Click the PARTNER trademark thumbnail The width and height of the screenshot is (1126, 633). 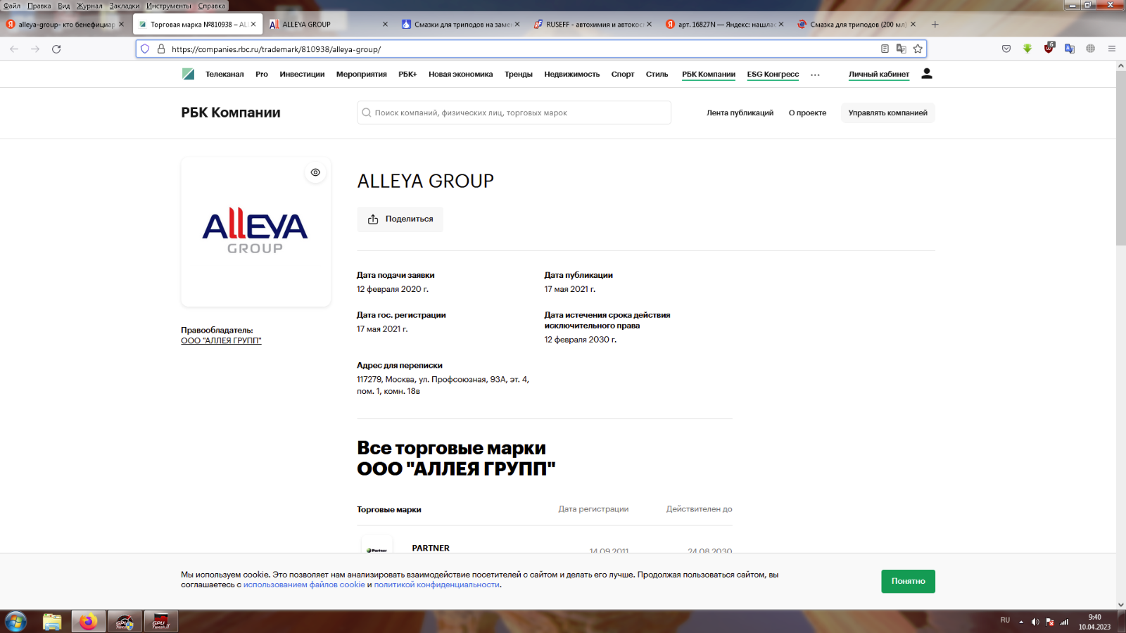click(x=377, y=546)
